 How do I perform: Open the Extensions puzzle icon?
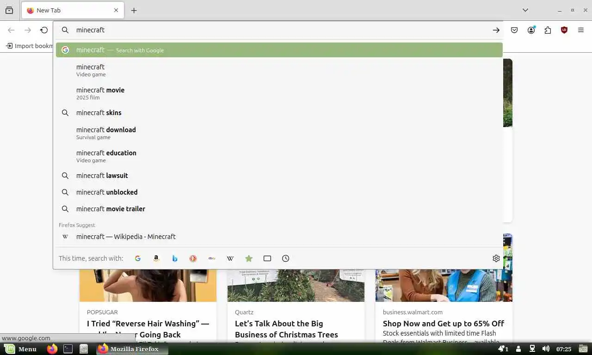(x=548, y=30)
